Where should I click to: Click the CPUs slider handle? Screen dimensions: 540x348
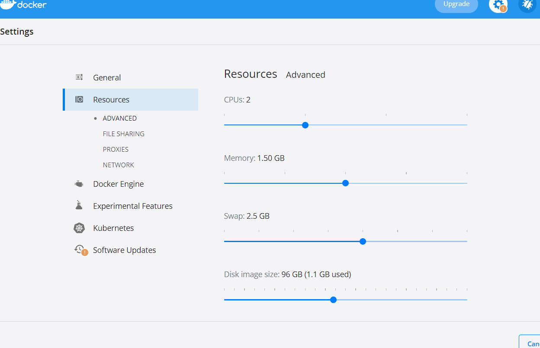tap(305, 125)
